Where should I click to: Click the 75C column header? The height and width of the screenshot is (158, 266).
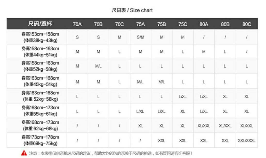183,24
